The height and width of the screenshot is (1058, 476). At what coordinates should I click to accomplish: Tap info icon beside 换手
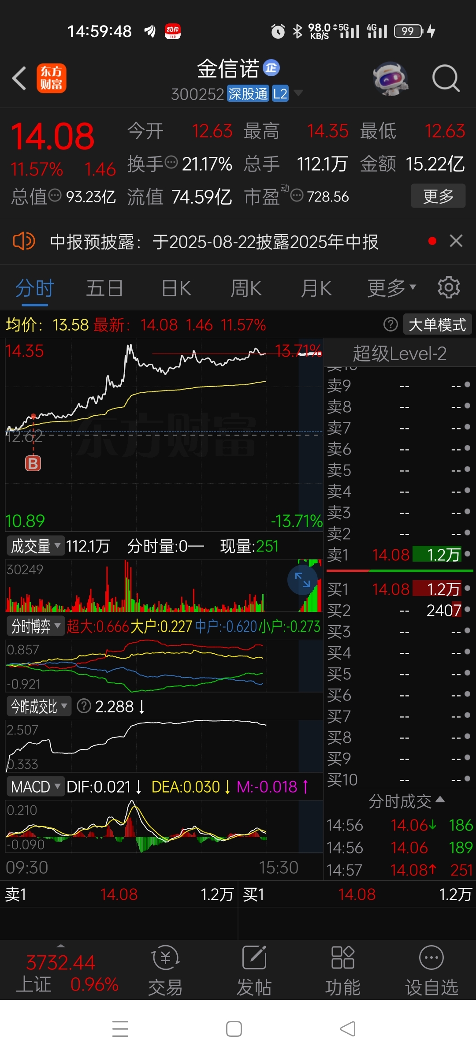click(171, 162)
